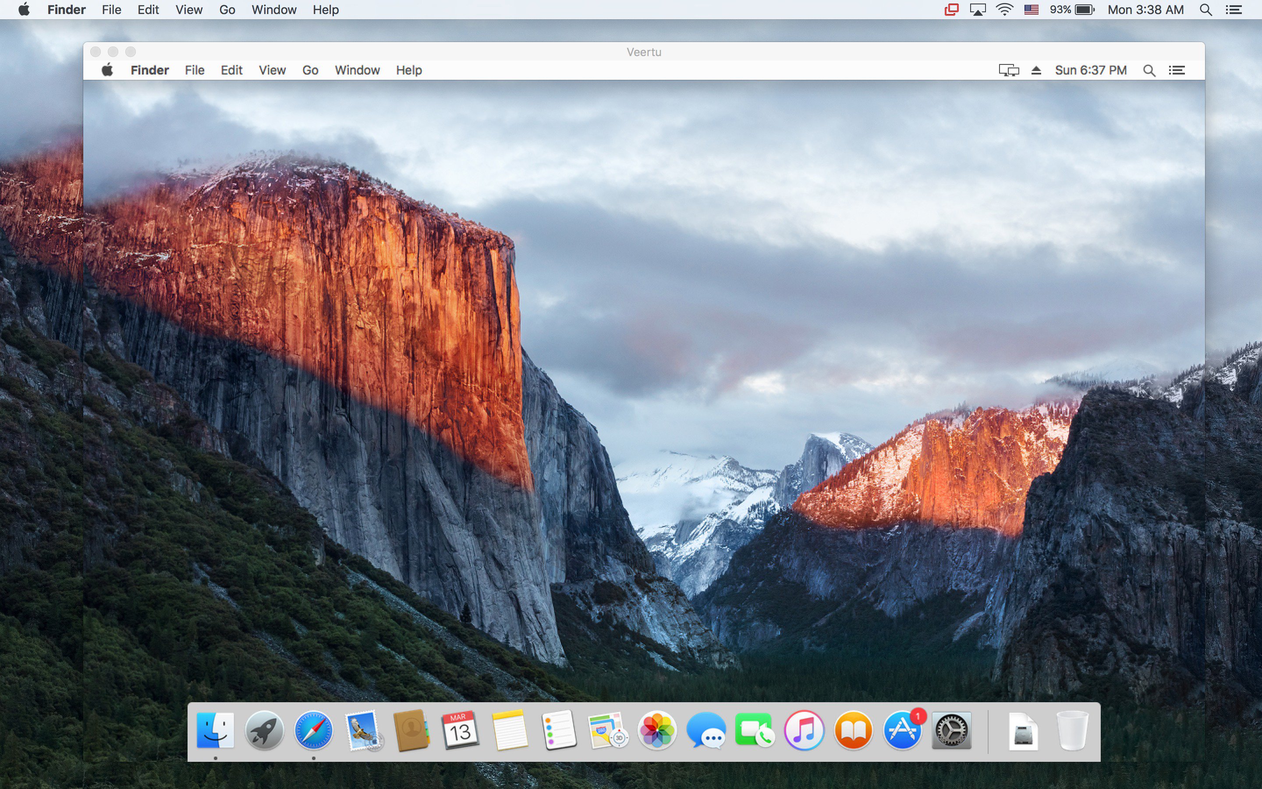1262x789 pixels.
Task: Open System Preferences gear icon in dock
Action: click(952, 731)
